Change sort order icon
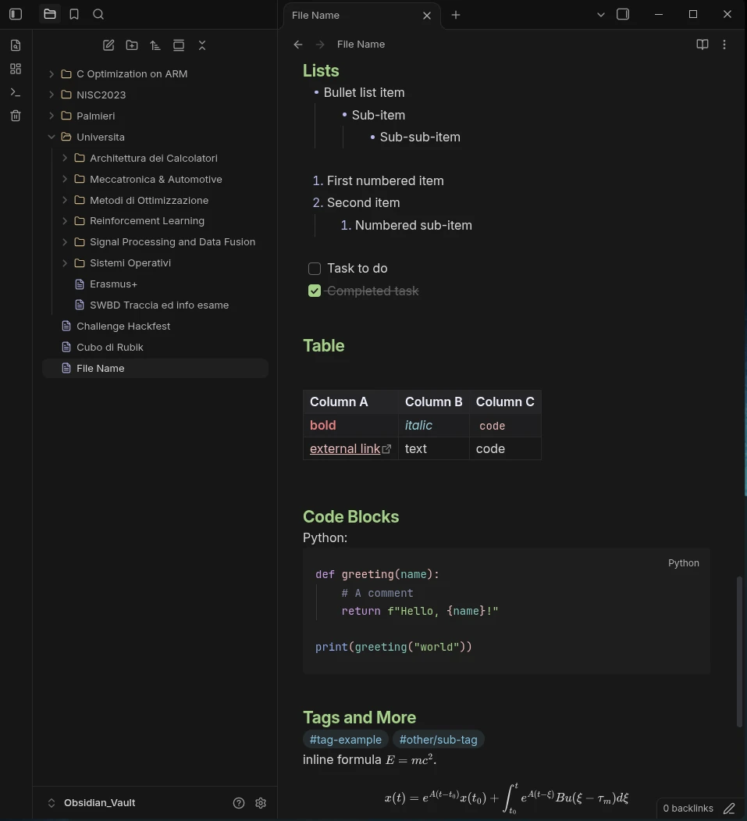This screenshot has height=821, width=747. point(155,45)
